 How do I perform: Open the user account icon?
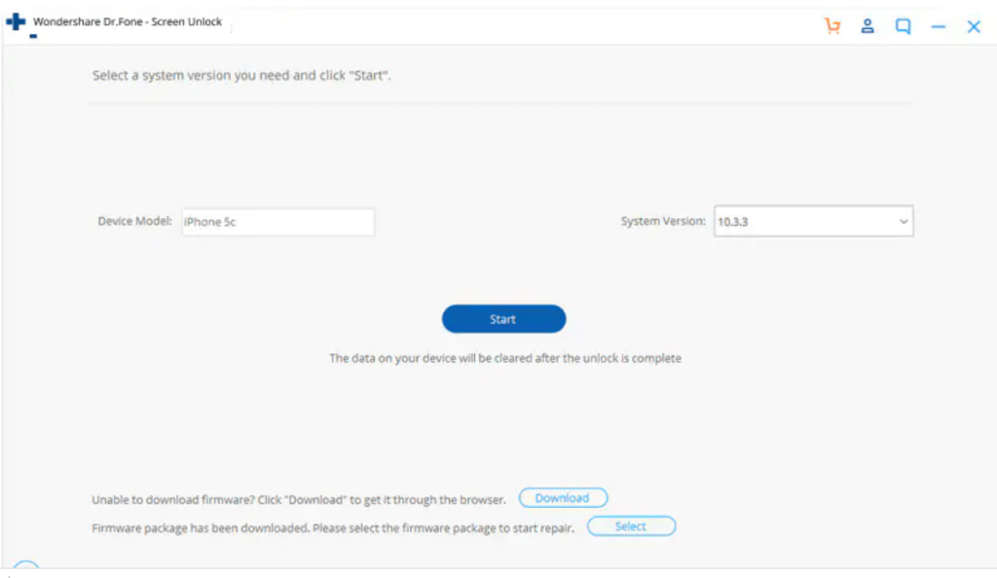[868, 26]
